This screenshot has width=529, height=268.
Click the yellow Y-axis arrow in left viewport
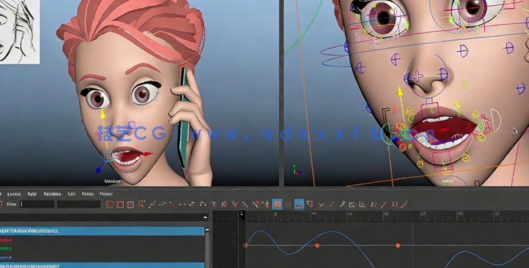103,116
